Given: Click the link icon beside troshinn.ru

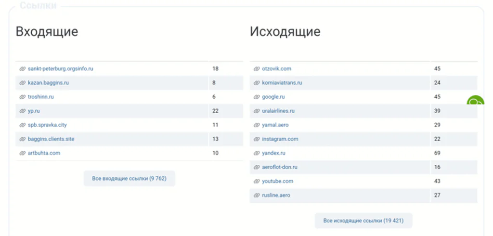Looking at the screenshot, I should click(x=22, y=97).
